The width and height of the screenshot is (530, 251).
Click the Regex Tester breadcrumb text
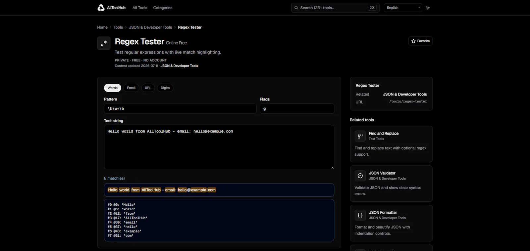(190, 27)
